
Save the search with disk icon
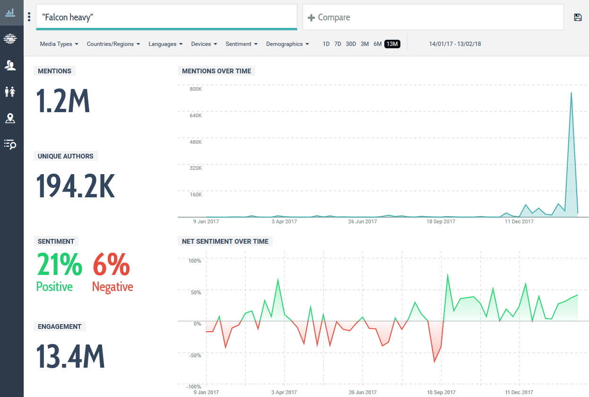click(x=578, y=18)
